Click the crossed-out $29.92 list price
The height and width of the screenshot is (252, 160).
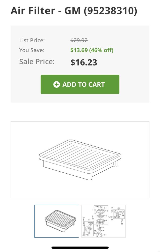79,40
